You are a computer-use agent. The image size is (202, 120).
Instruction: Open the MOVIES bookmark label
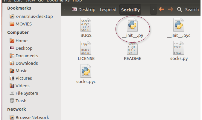(24, 24)
